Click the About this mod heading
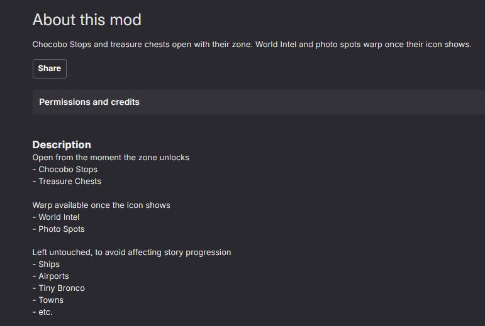 click(x=87, y=19)
